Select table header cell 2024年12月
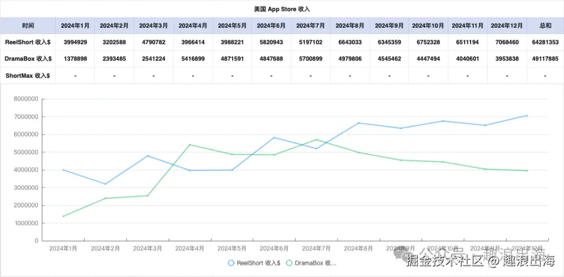 point(507,26)
